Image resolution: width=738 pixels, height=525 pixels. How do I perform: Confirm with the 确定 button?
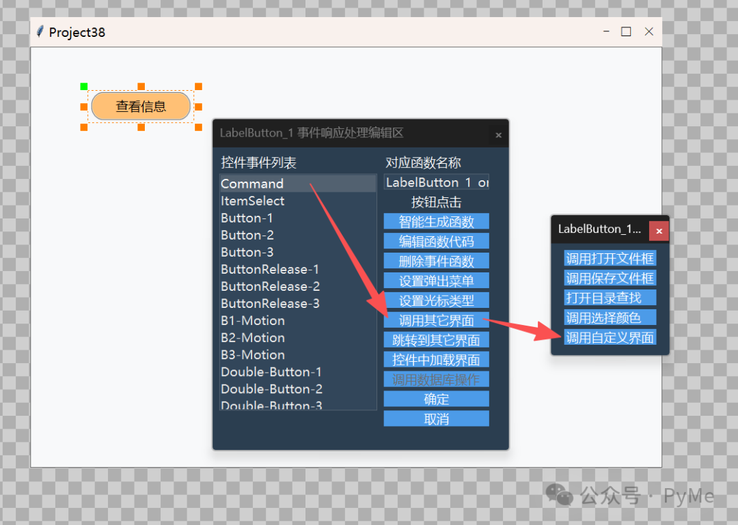tap(436, 399)
